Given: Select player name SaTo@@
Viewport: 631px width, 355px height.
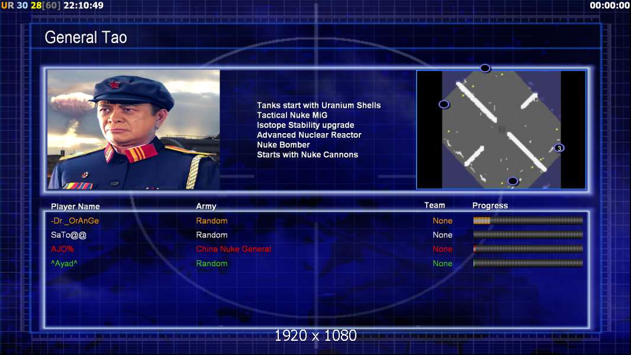Looking at the screenshot, I should click(x=69, y=235).
